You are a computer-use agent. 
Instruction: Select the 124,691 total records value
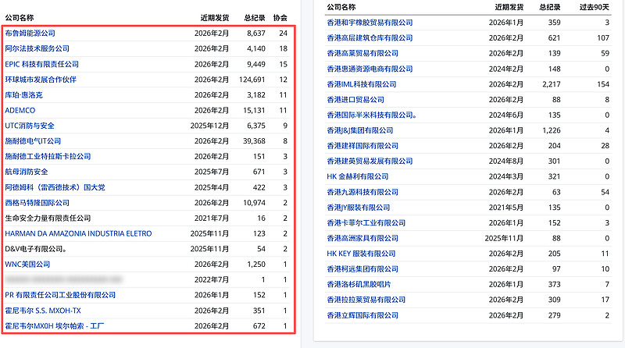(252, 80)
